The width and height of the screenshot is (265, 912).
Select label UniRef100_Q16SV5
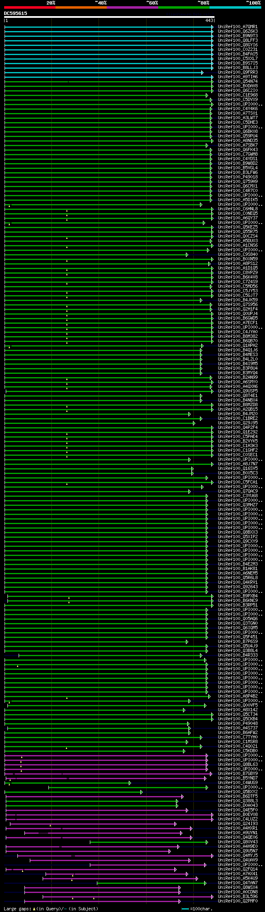click(x=238, y=469)
